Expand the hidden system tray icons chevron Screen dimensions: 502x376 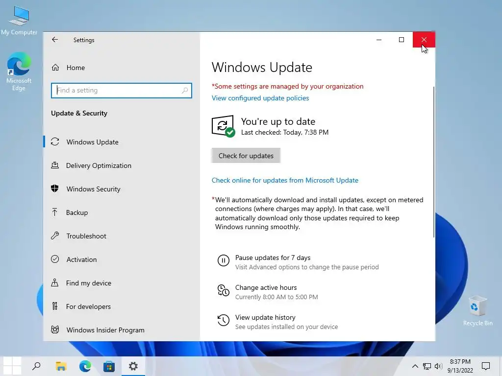(x=415, y=366)
